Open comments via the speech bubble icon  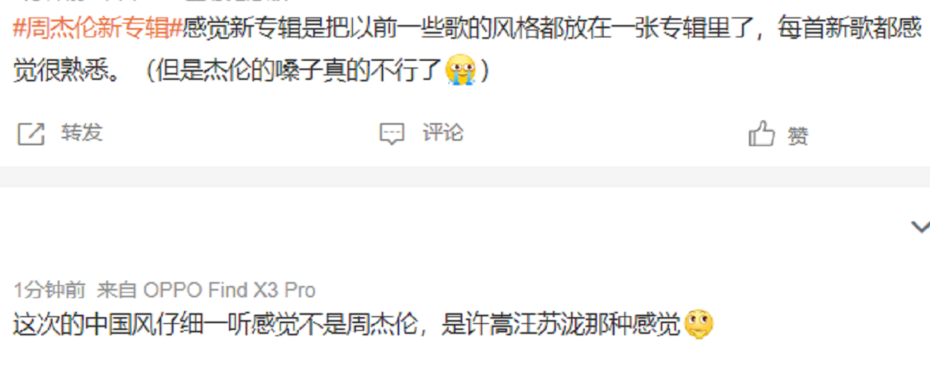pyautogui.click(x=391, y=134)
